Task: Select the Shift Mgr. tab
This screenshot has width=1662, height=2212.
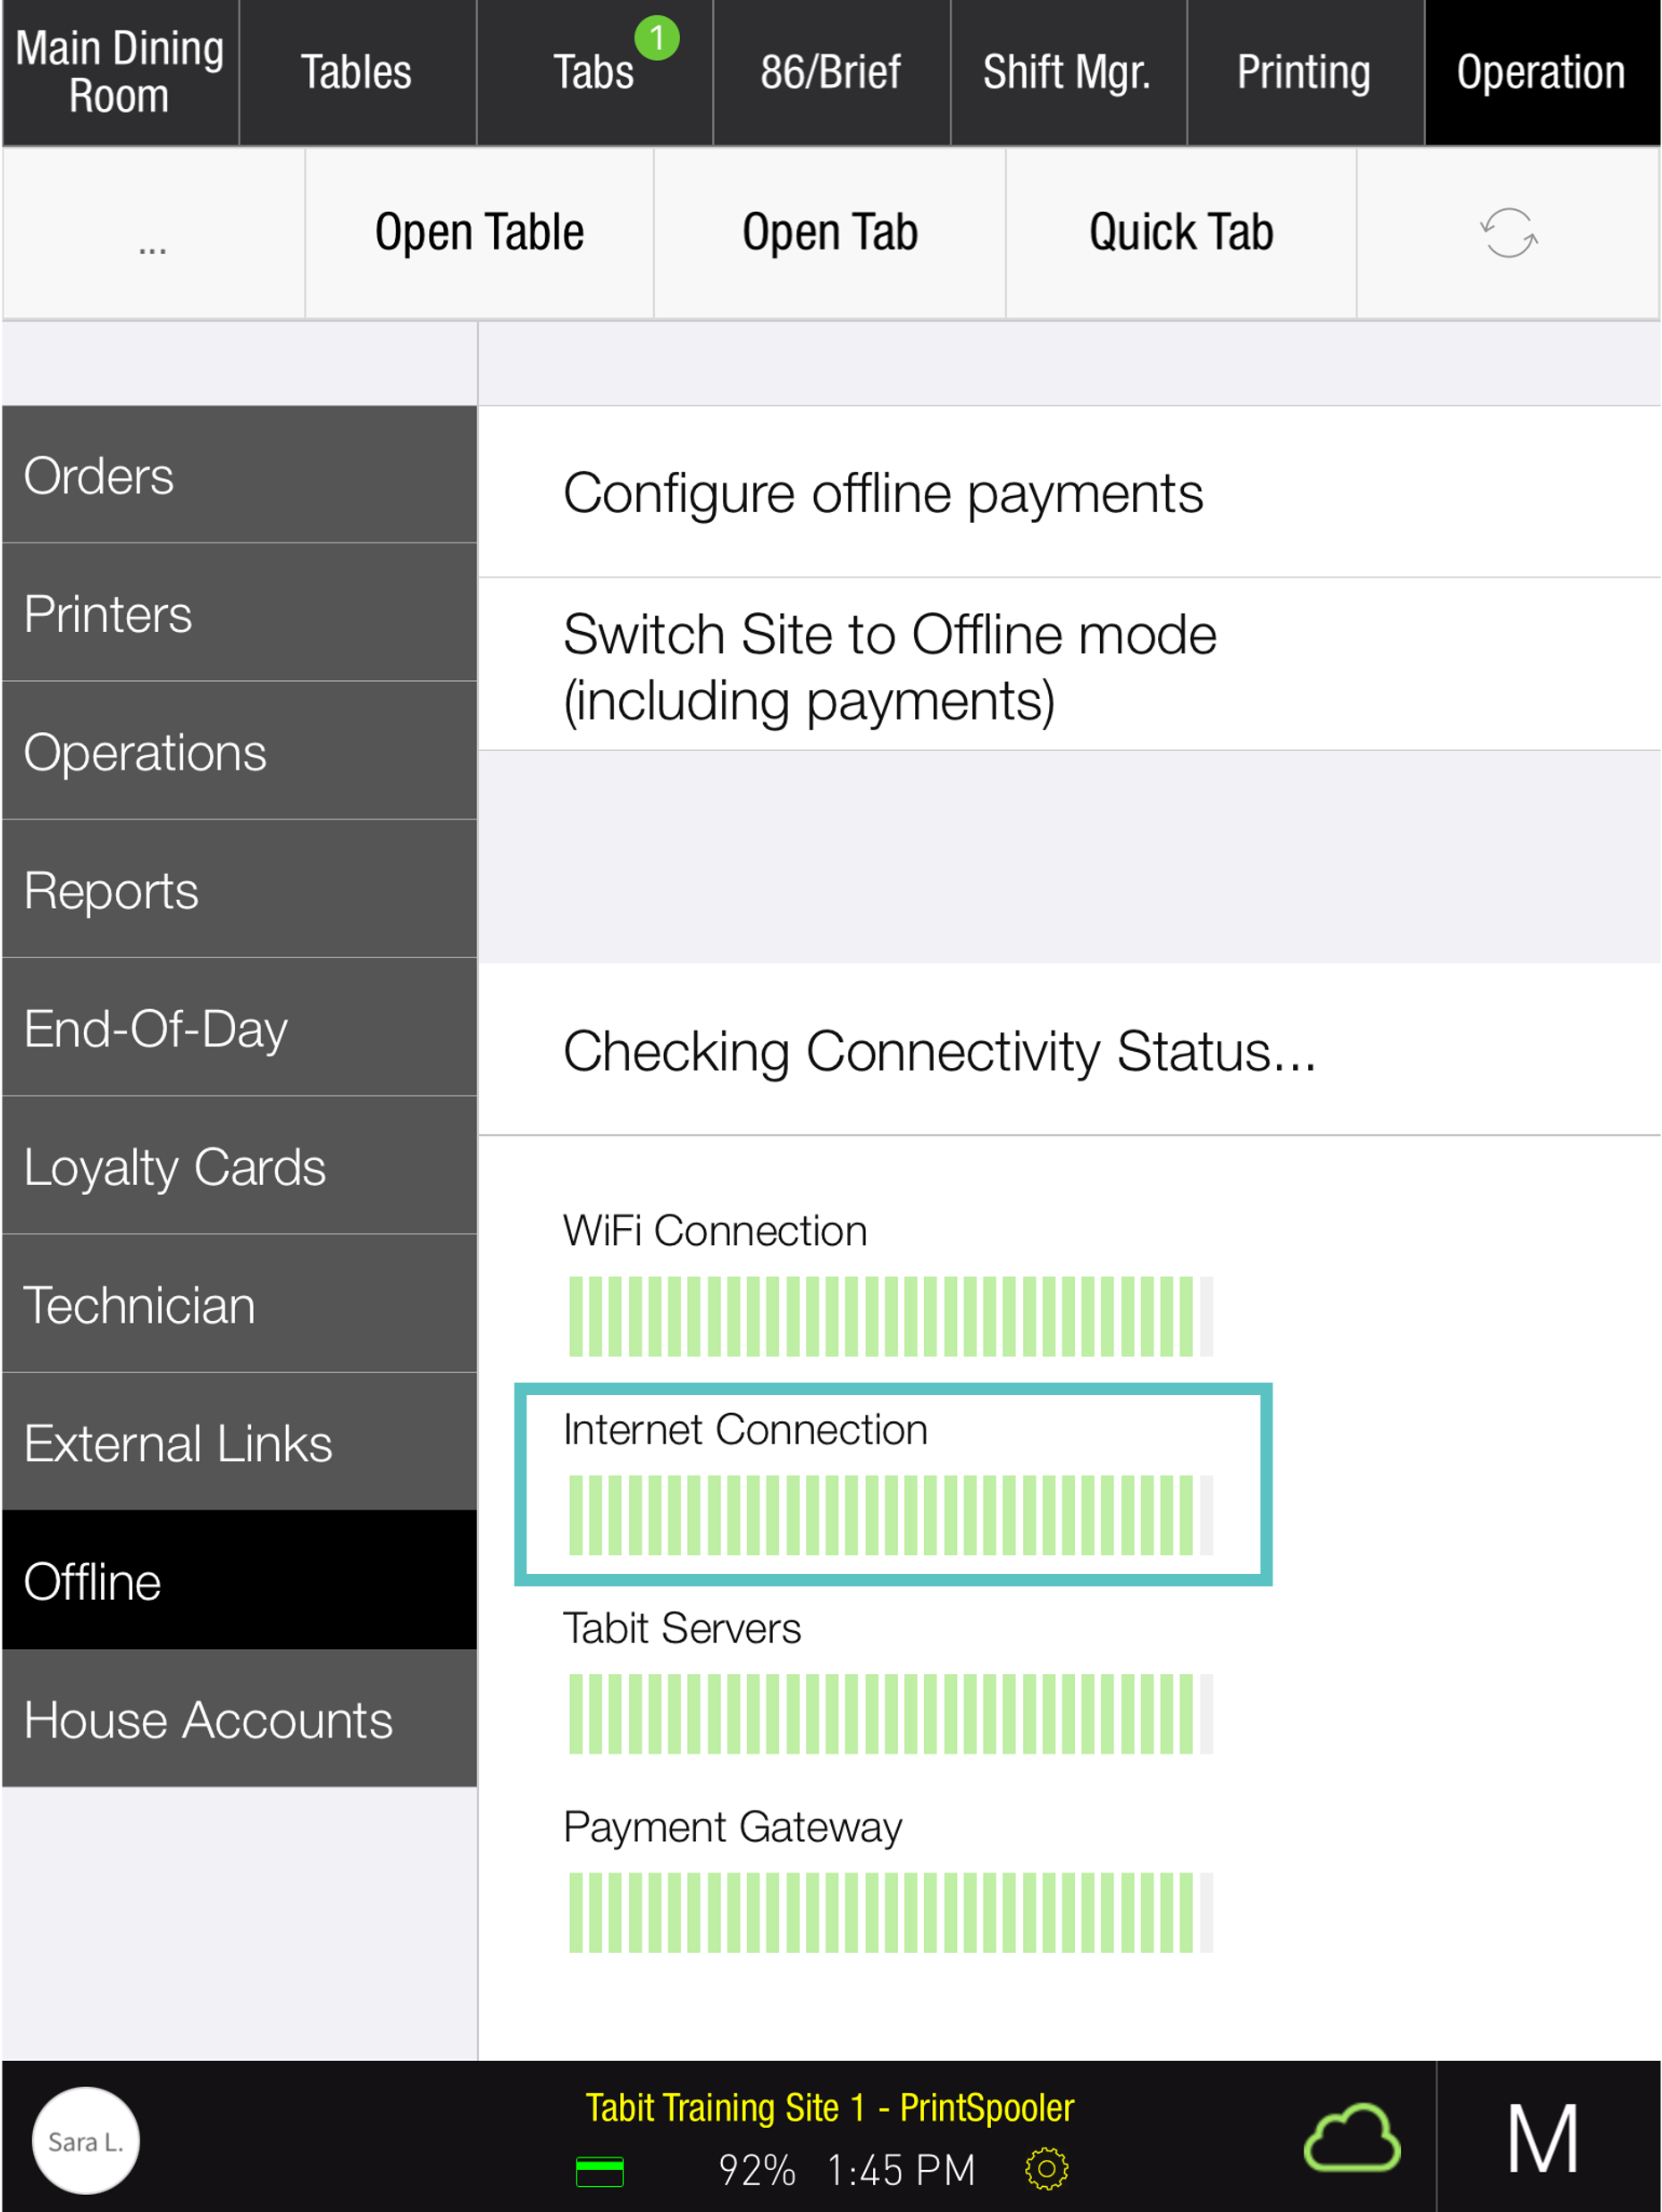Action: pos(1067,73)
